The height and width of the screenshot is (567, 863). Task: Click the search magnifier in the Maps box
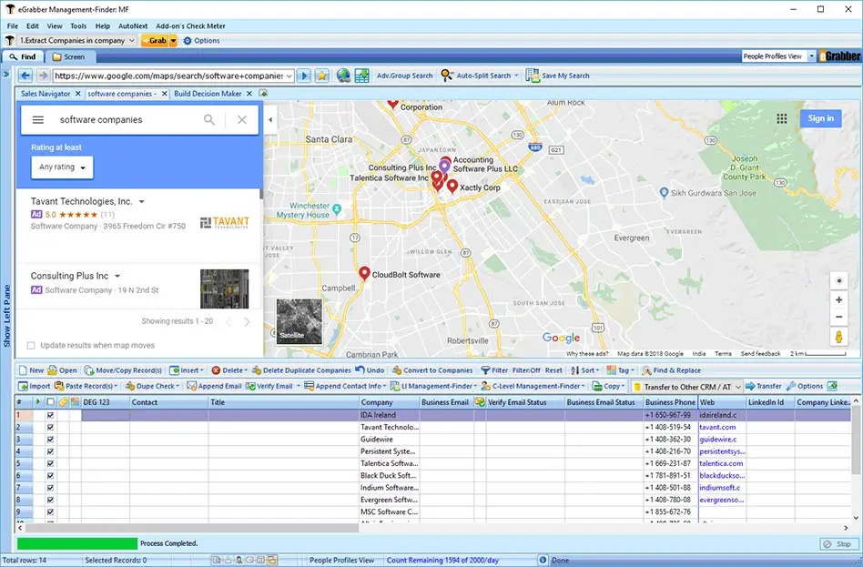point(209,119)
